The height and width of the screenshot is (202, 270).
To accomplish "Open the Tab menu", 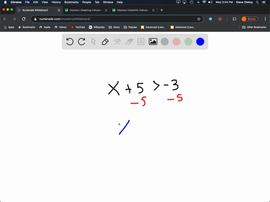I will click(x=97, y=2).
